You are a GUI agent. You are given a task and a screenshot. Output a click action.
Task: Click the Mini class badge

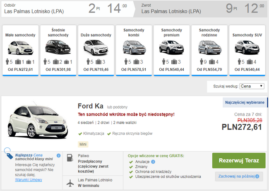tap(83, 144)
